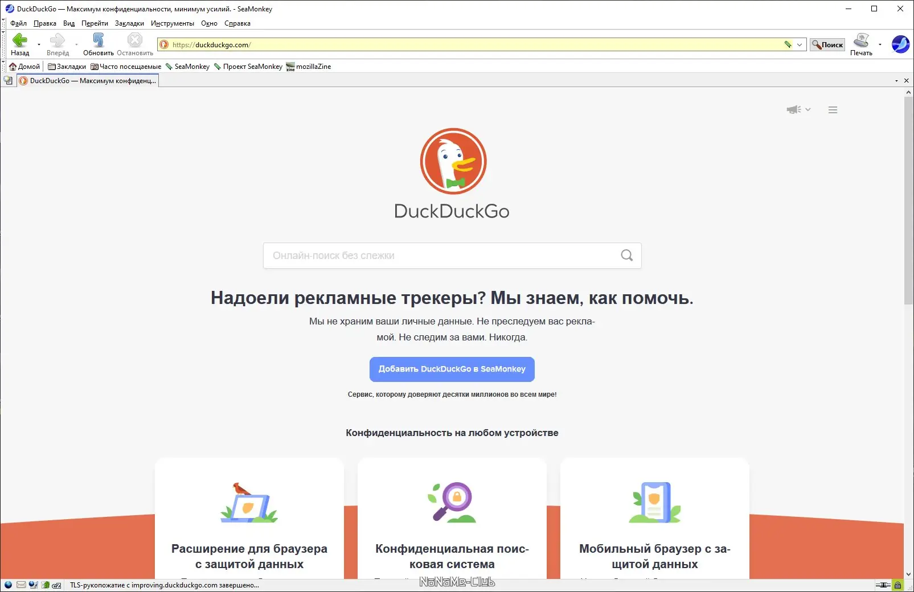Open the Окно menu
The width and height of the screenshot is (914, 592).
[x=209, y=23]
